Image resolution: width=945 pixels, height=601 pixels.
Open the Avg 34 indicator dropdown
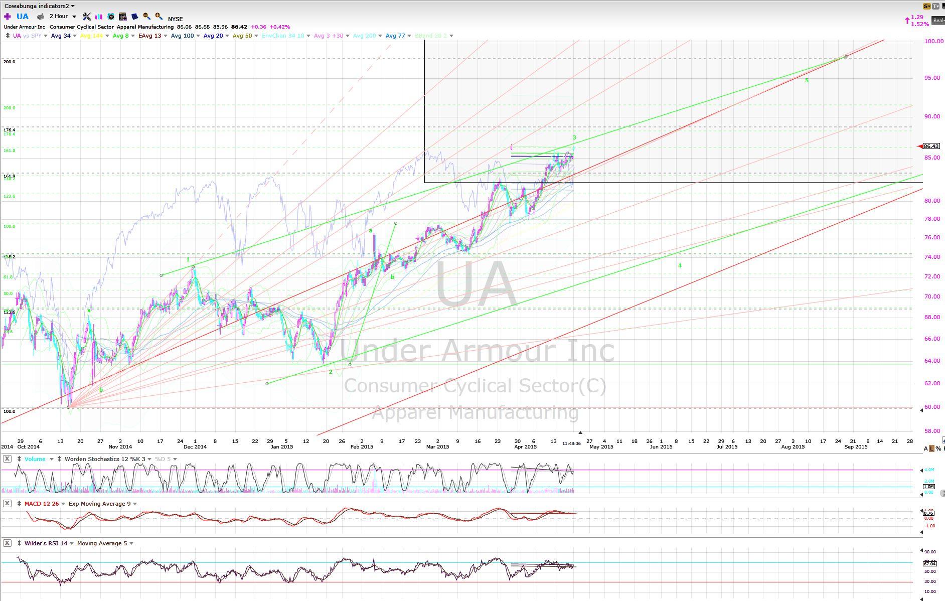[x=75, y=36]
